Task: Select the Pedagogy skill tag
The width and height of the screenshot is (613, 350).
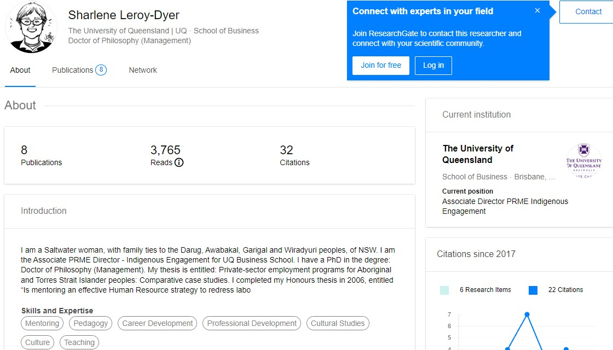Action: click(91, 323)
